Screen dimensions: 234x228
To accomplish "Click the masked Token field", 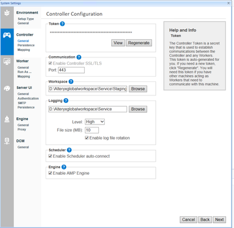I will point(91,32).
